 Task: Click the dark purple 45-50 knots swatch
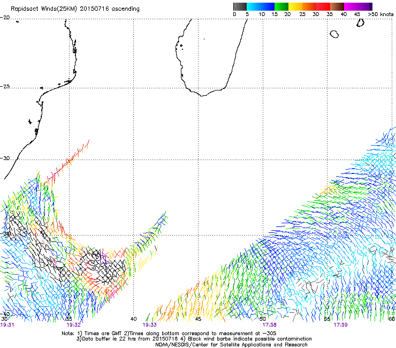pos(365,6)
